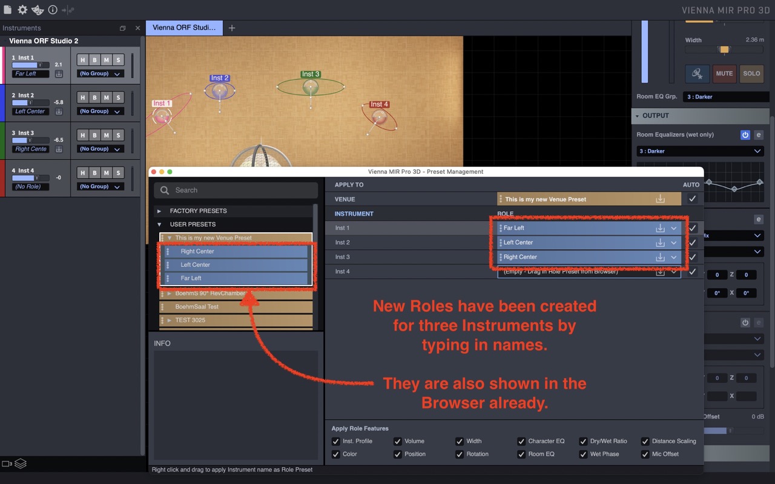Close the Instruments panel
775x484 pixels.
click(137, 28)
